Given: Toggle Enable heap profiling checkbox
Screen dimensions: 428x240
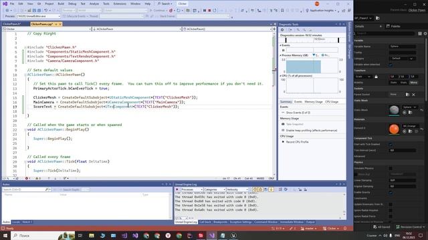Looking at the screenshot, I should (283, 131).
